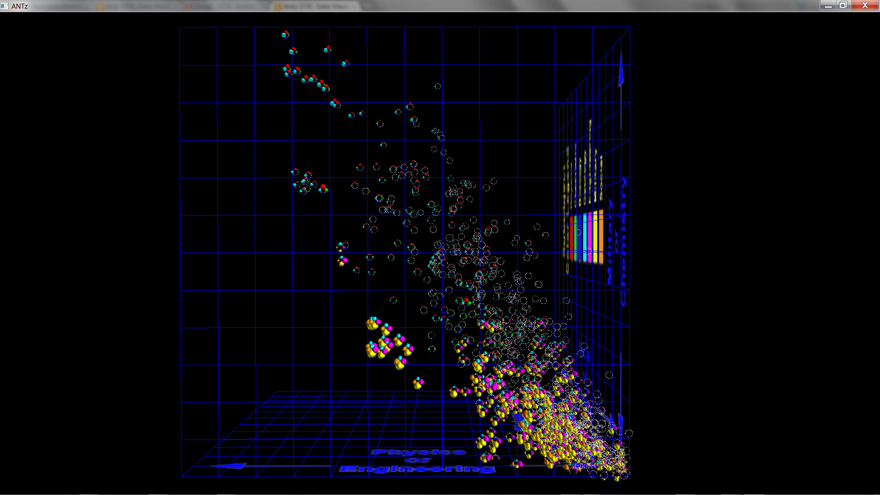
Task: Select the yellow legend color bar
Action: [x=596, y=237]
